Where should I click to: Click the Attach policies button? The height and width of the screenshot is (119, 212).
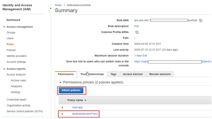tap(71, 90)
